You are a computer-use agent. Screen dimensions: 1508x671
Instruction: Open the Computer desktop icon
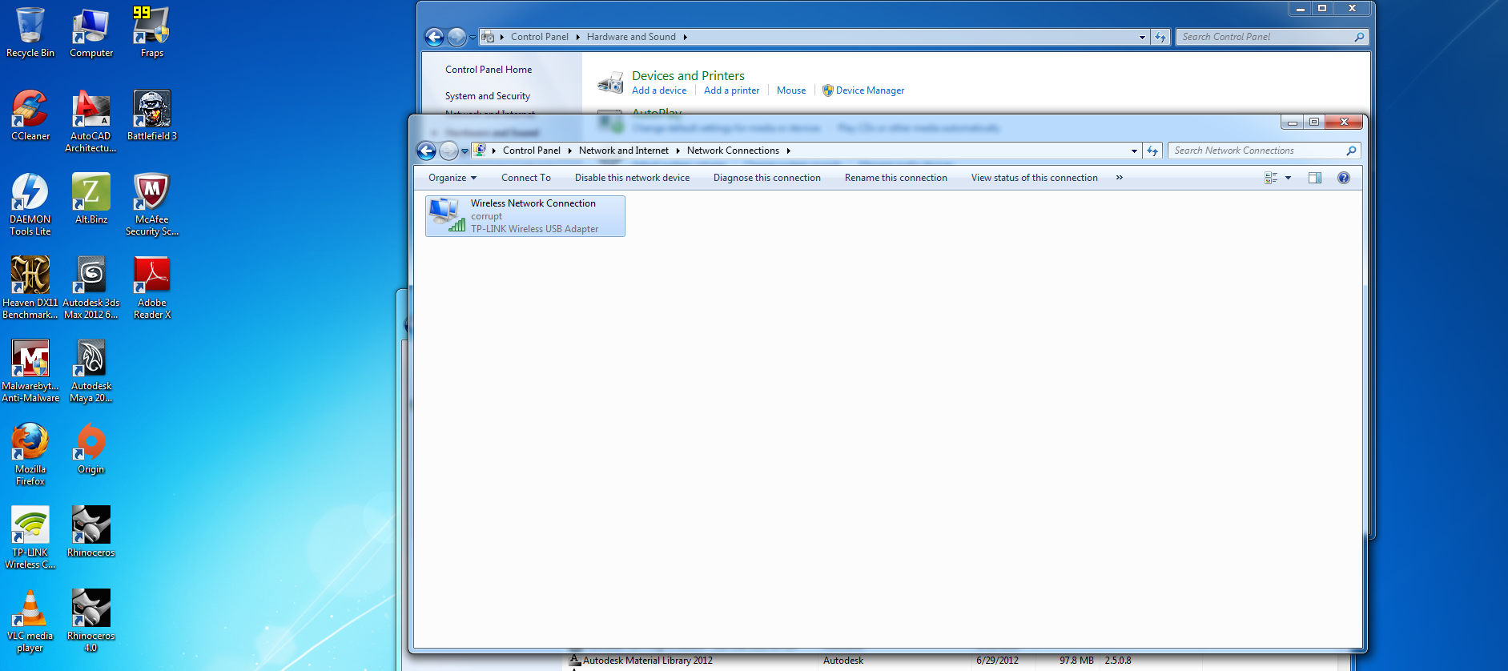91,34
